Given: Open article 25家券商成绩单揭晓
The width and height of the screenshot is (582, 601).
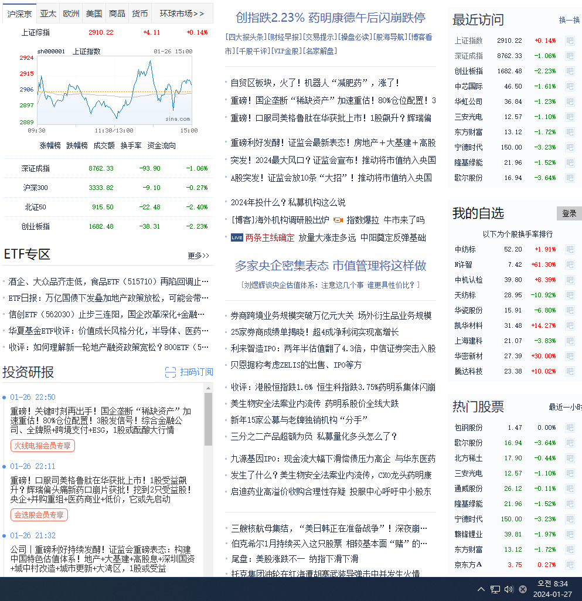Looking at the screenshot, I should (x=315, y=332).
